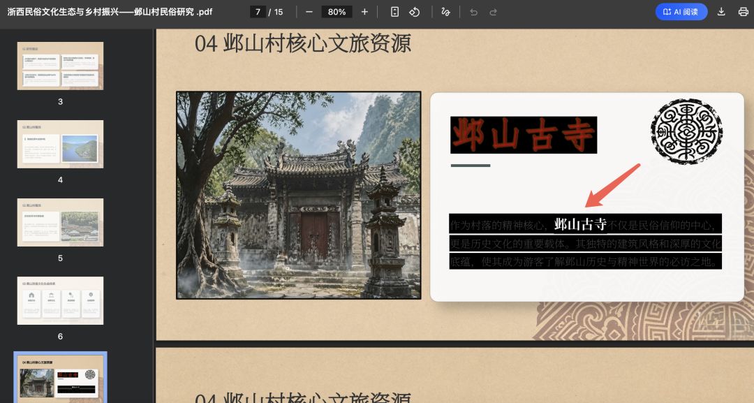Change the 80% zoom level field
The height and width of the screenshot is (403, 754).
coord(337,12)
